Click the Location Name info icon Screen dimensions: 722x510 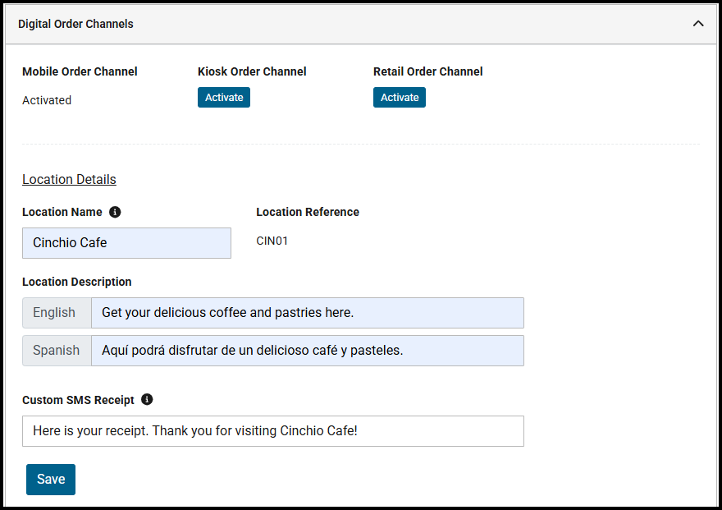(x=115, y=212)
